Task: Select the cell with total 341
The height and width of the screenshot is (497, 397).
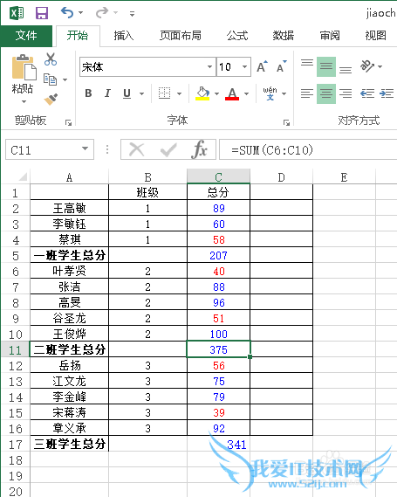Action: [218, 444]
